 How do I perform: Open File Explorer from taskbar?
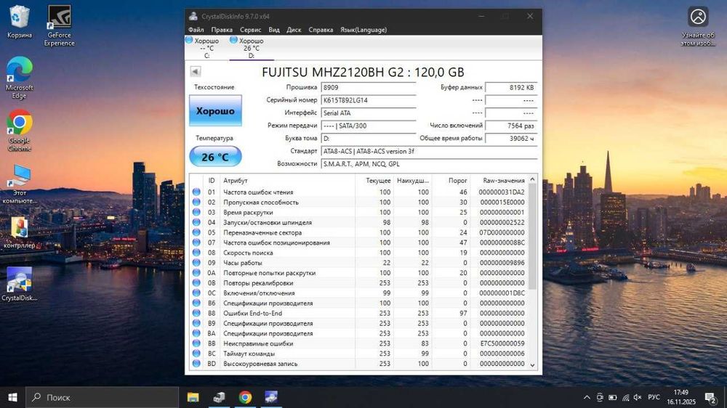(x=193, y=397)
